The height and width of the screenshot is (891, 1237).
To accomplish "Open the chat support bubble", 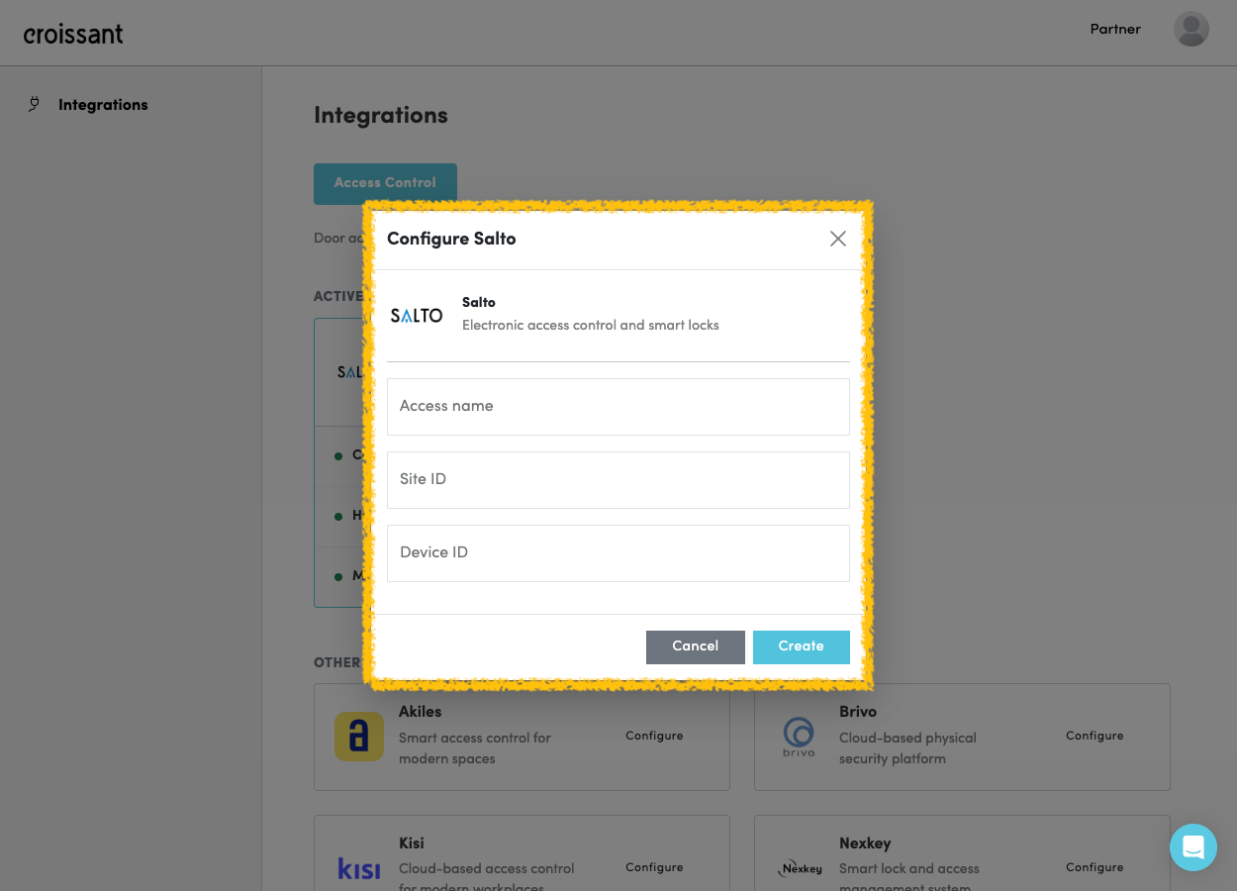I will click(x=1192, y=847).
